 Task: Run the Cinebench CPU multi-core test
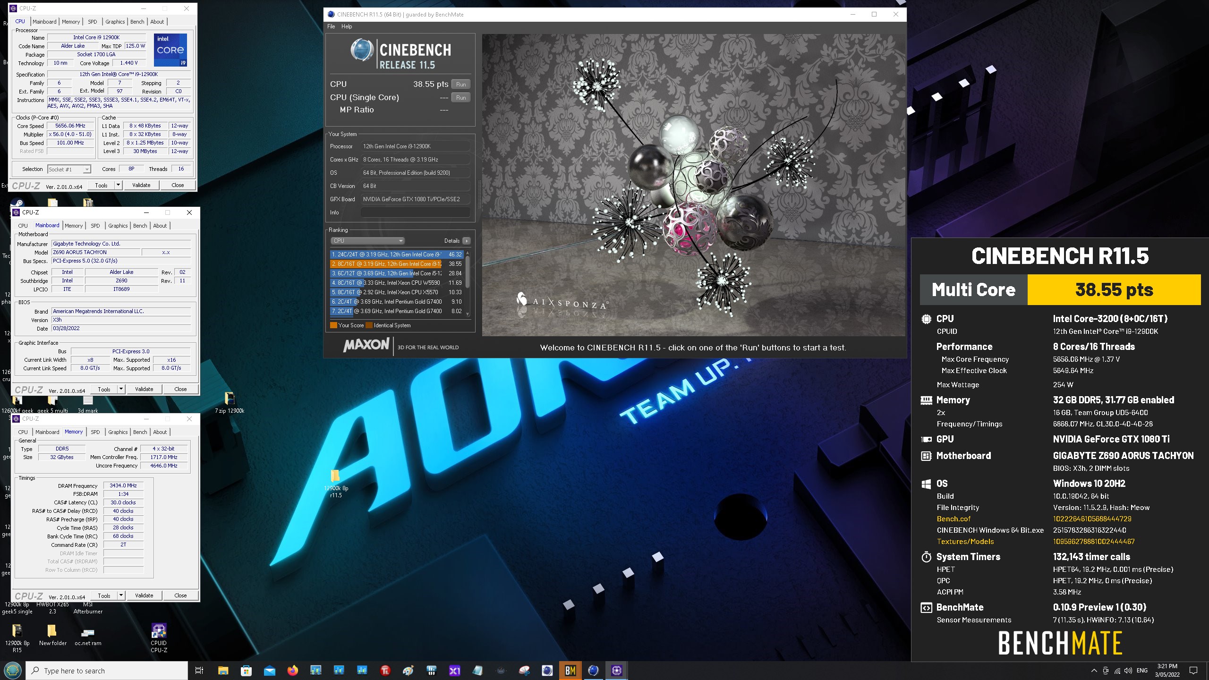pyautogui.click(x=461, y=84)
